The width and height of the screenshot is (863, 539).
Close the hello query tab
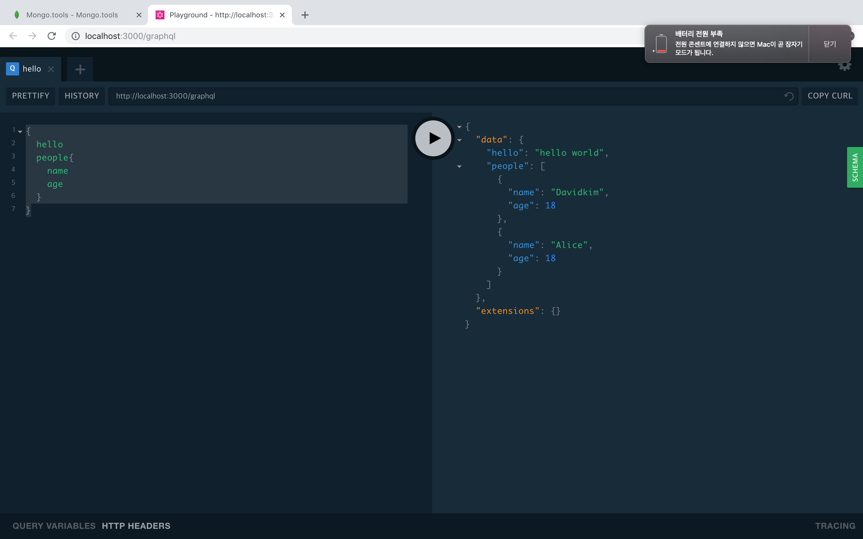pos(51,69)
